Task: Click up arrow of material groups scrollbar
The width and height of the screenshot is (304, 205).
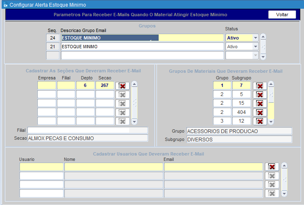Action: click(271, 84)
